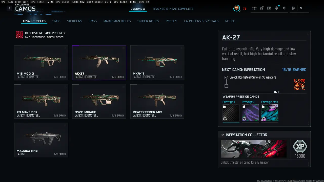Open the social friends icon
The width and height of the screenshot is (324, 182).
(x=293, y=8)
